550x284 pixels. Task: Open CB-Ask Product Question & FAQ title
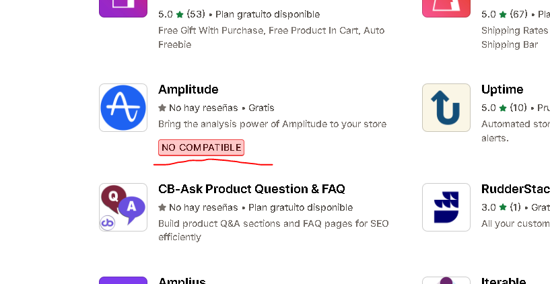tap(251, 189)
